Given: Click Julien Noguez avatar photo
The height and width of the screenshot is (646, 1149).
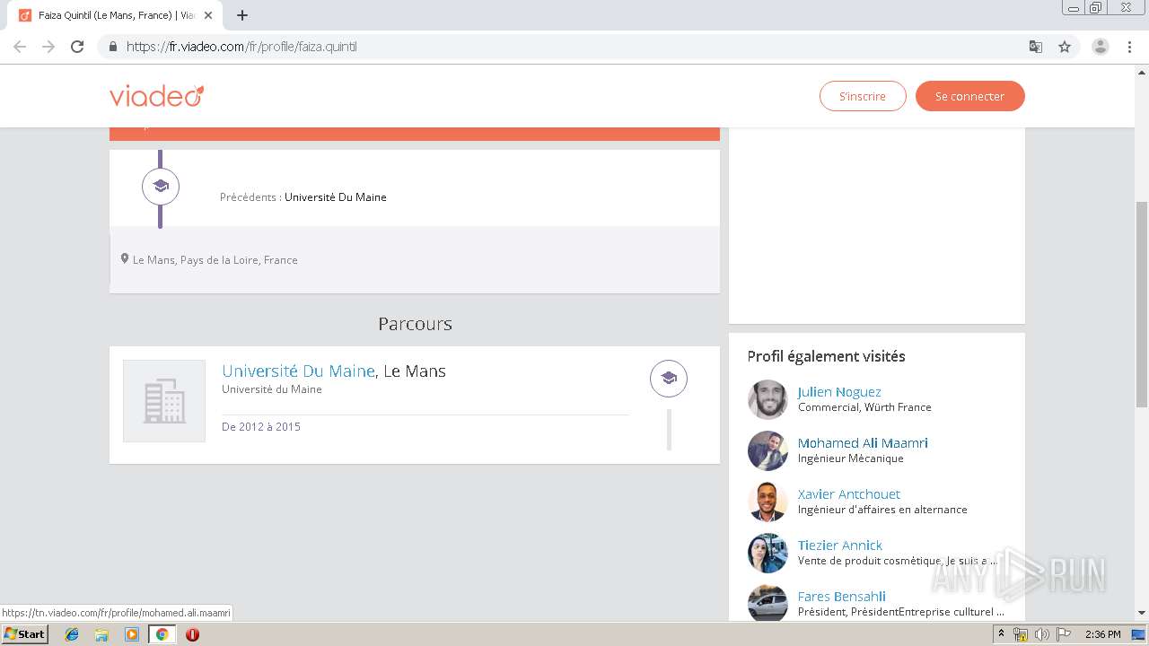Looking at the screenshot, I should [767, 399].
